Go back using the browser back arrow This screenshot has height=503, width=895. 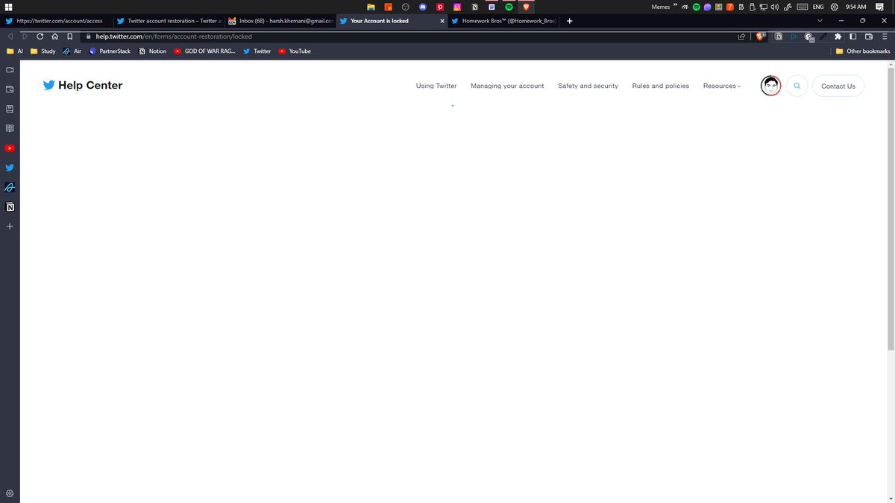point(10,36)
